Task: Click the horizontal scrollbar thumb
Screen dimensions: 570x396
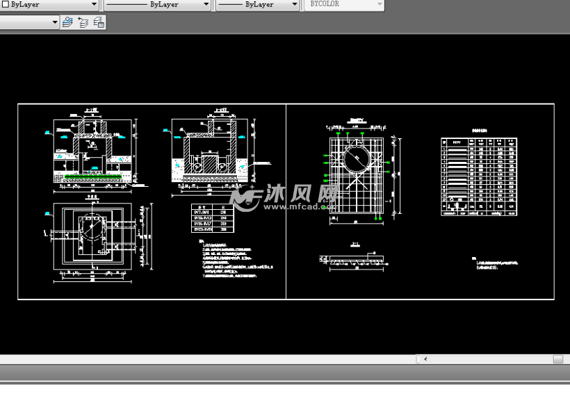Action: point(557,359)
